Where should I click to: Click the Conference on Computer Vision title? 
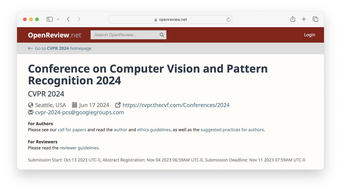148,74
